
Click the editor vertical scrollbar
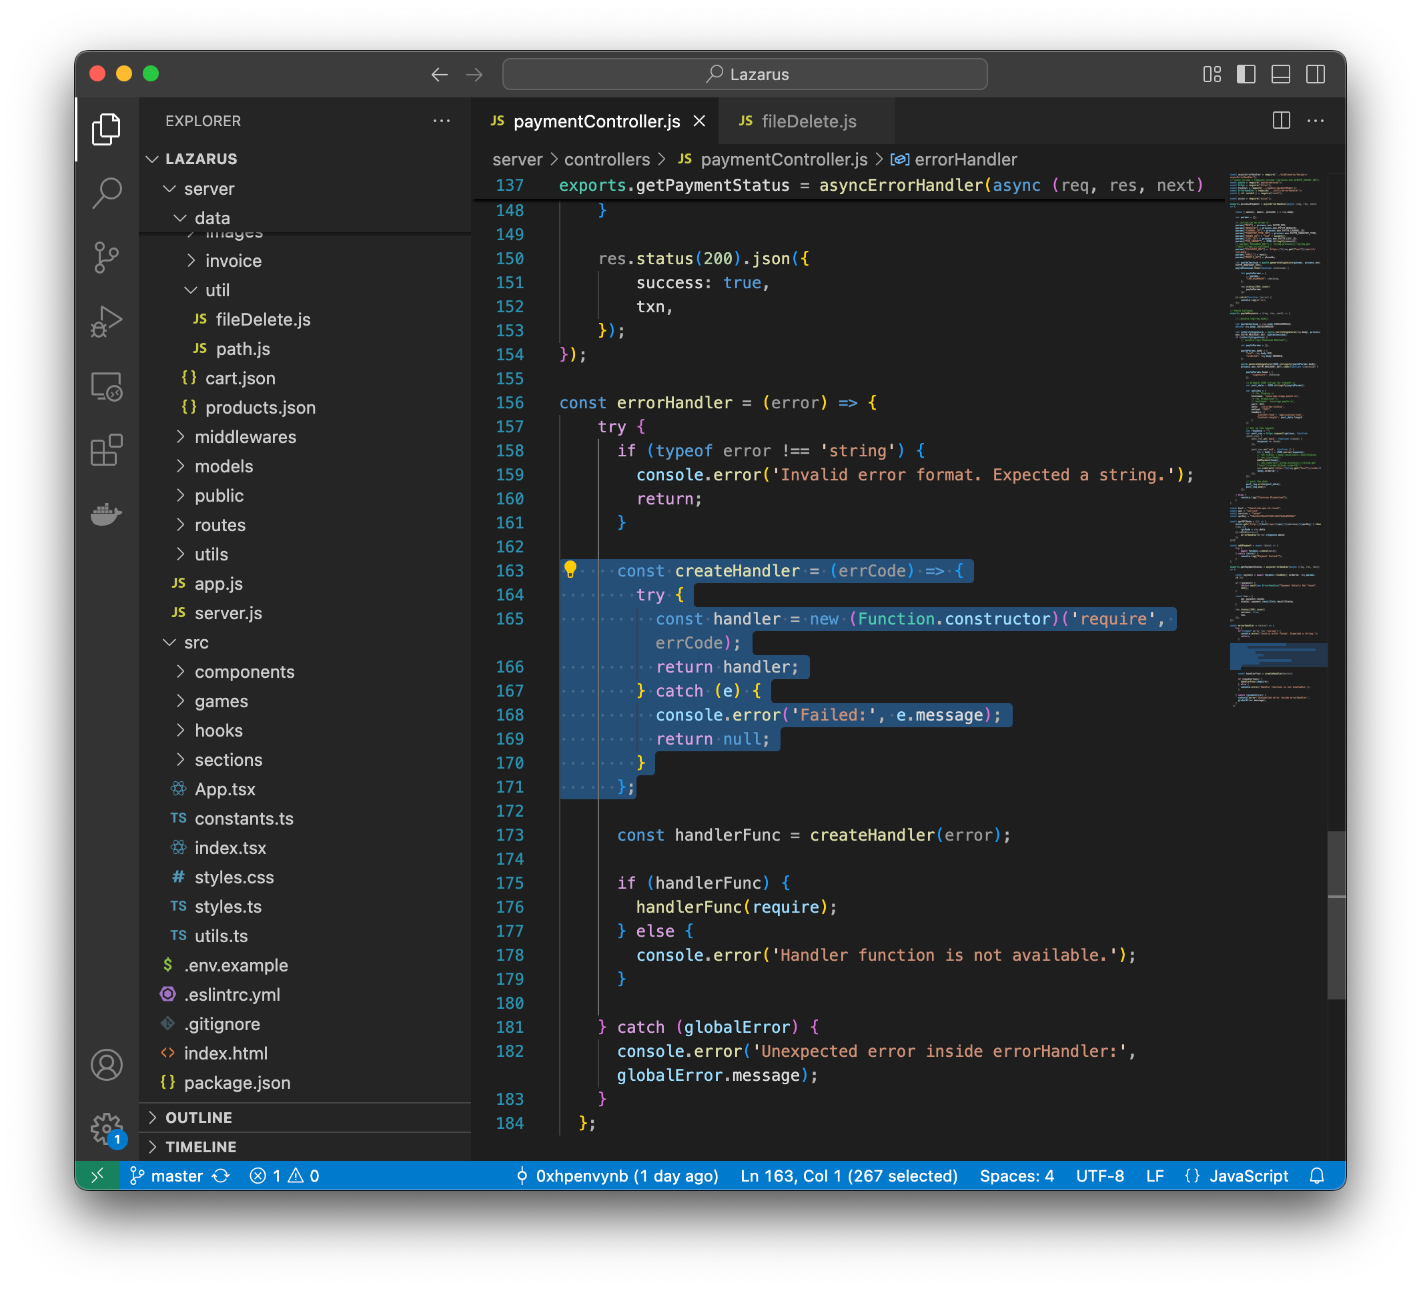1336,915
